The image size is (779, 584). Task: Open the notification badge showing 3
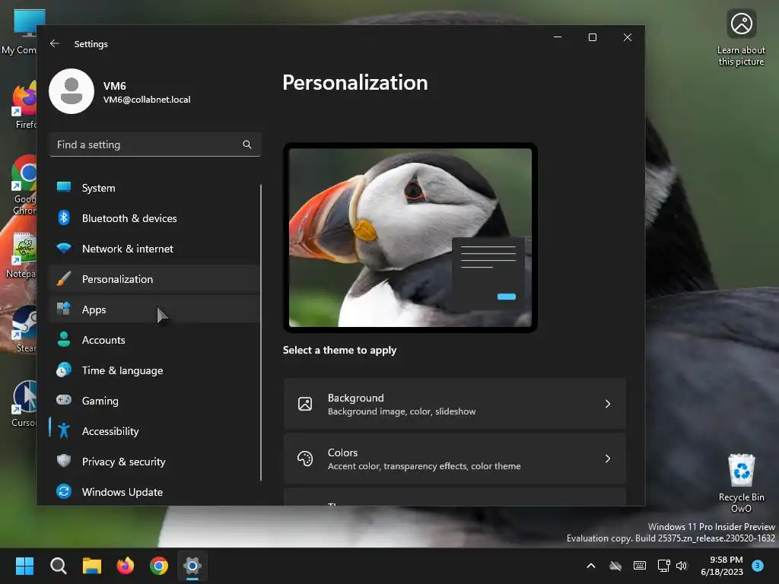point(758,566)
